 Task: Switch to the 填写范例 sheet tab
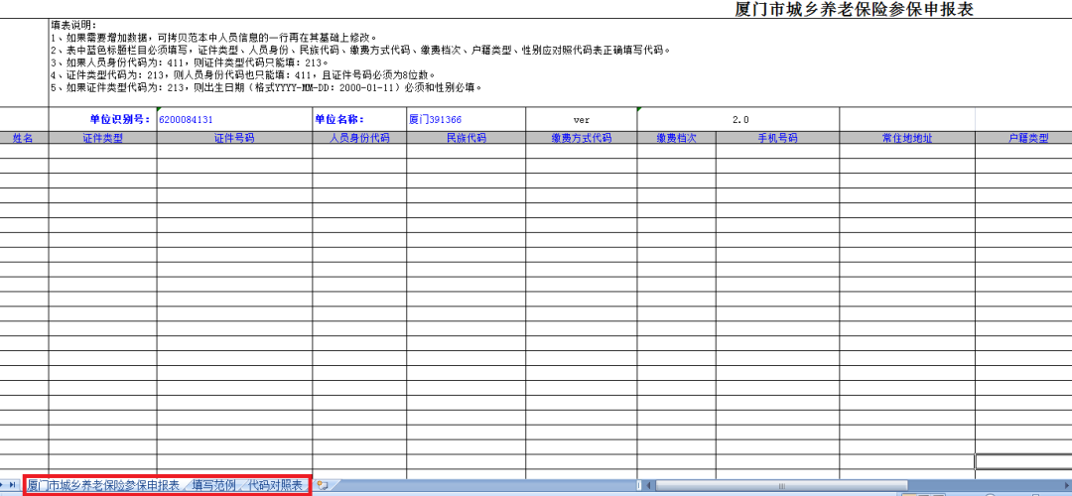(213, 485)
